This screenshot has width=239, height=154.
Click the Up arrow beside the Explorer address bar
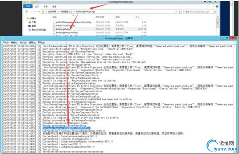[39, 12]
